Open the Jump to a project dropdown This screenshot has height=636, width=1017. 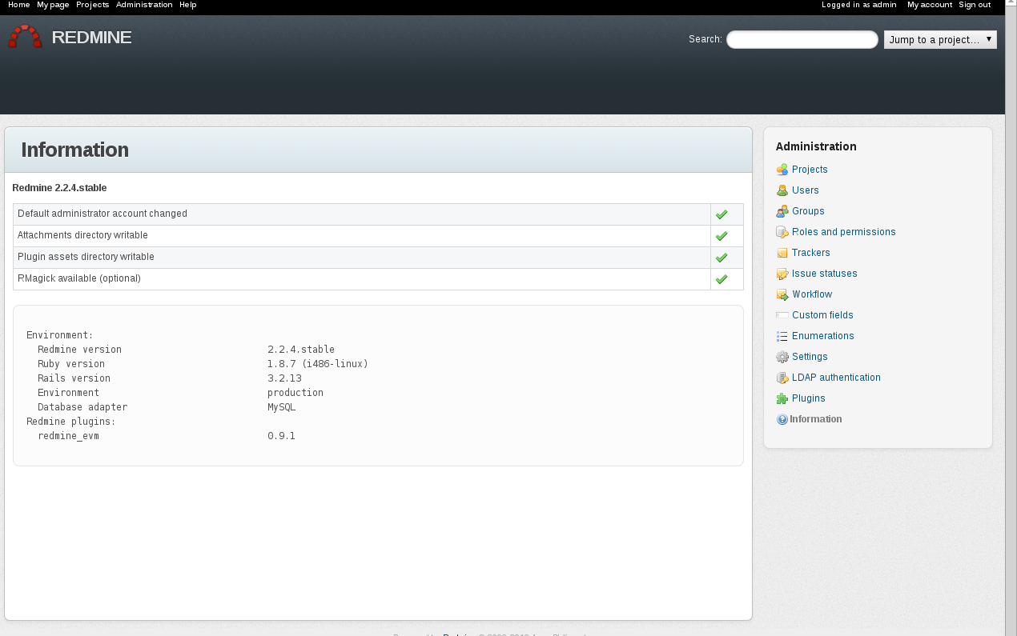tap(940, 39)
